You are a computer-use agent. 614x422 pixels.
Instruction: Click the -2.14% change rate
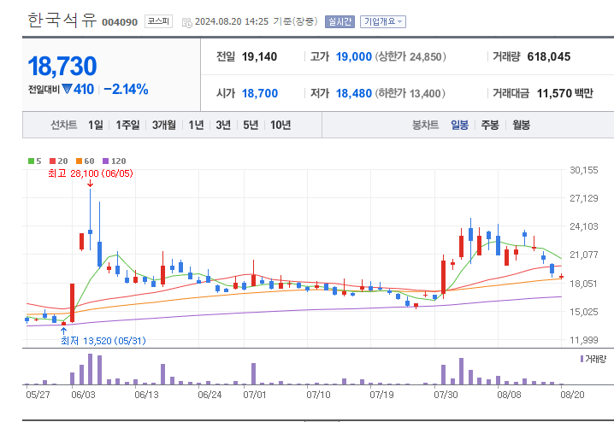(x=126, y=89)
